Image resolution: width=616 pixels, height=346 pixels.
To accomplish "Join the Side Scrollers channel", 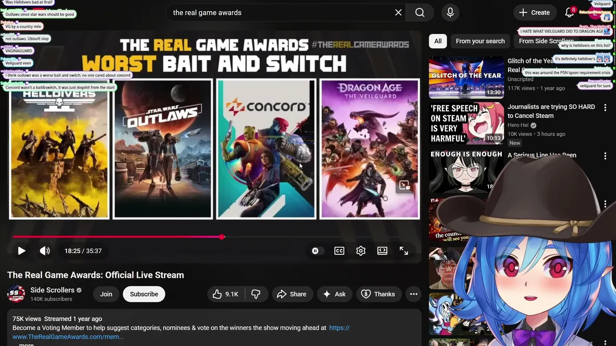I will point(106,294).
